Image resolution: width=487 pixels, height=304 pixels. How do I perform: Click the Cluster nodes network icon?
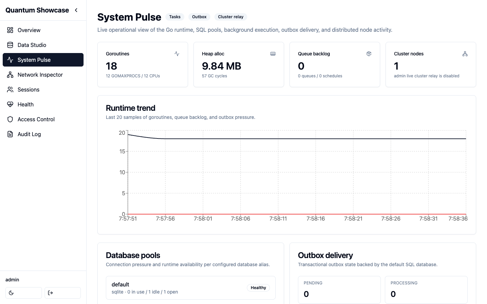465,54
